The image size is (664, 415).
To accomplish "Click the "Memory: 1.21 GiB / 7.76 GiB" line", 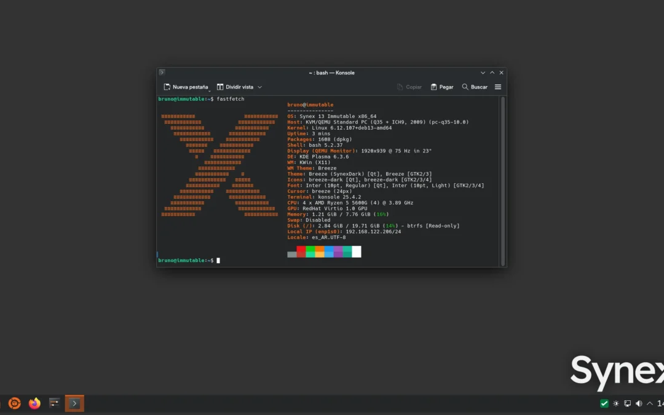I will click(338, 215).
